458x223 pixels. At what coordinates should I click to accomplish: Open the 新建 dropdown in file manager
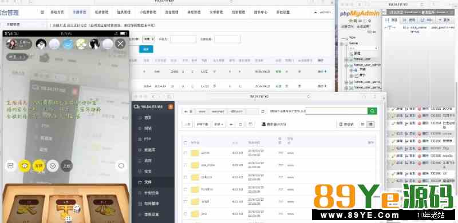pyautogui.click(x=219, y=124)
